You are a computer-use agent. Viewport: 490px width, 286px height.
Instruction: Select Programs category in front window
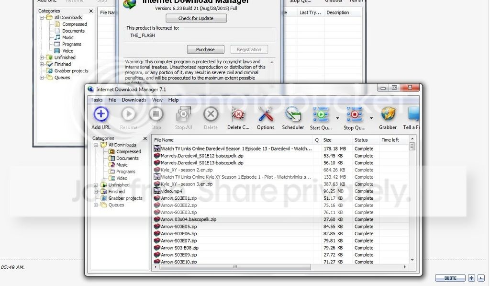[x=126, y=172]
